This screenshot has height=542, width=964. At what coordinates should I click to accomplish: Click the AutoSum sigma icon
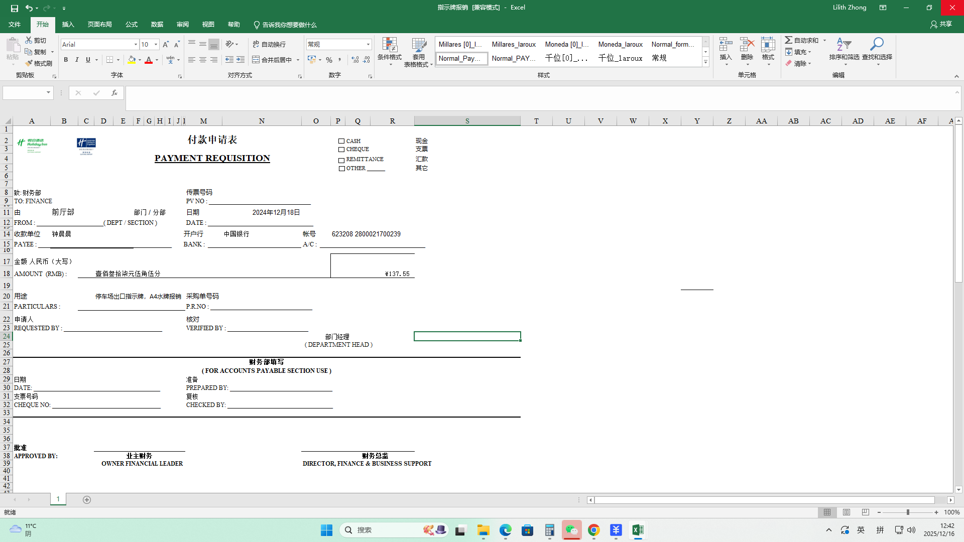[789, 40]
